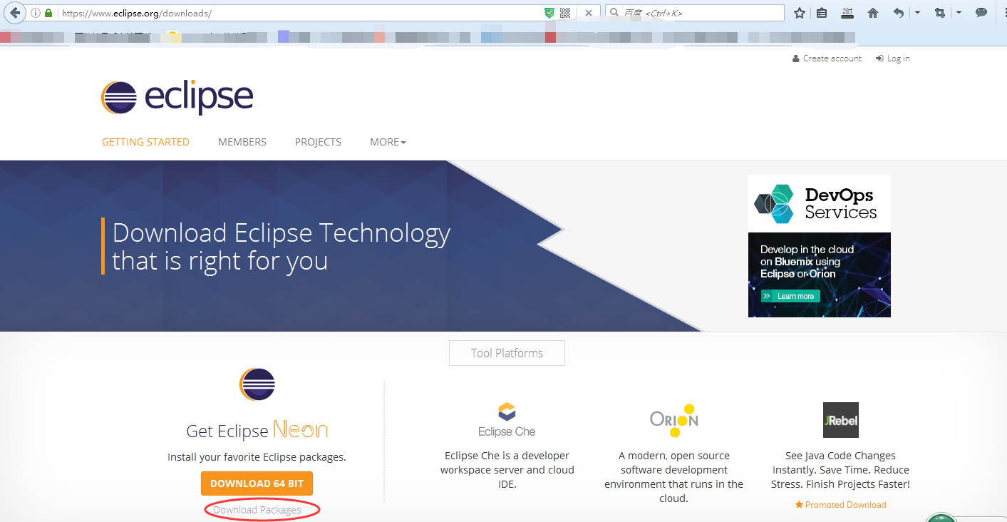The width and height of the screenshot is (1007, 522).
Task: Click the DevOps Services ad banner
Action: pyautogui.click(x=820, y=246)
